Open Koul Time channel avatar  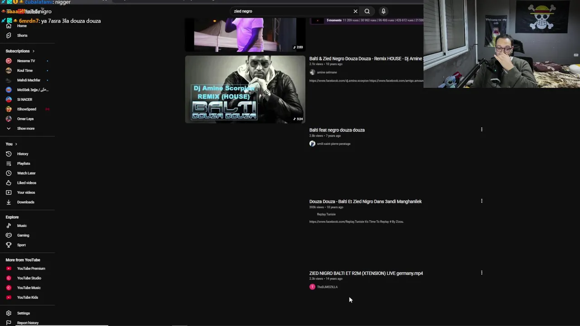[x=9, y=71]
